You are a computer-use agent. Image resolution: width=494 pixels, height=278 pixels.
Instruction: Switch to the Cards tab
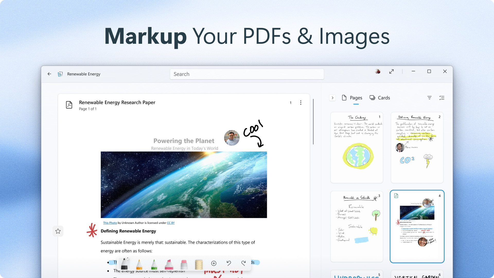380,98
